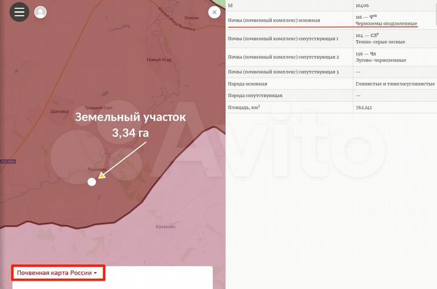Close the soil info panel

point(214,12)
